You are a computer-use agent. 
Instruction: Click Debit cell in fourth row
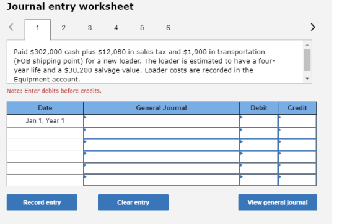click(x=259, y=157)
